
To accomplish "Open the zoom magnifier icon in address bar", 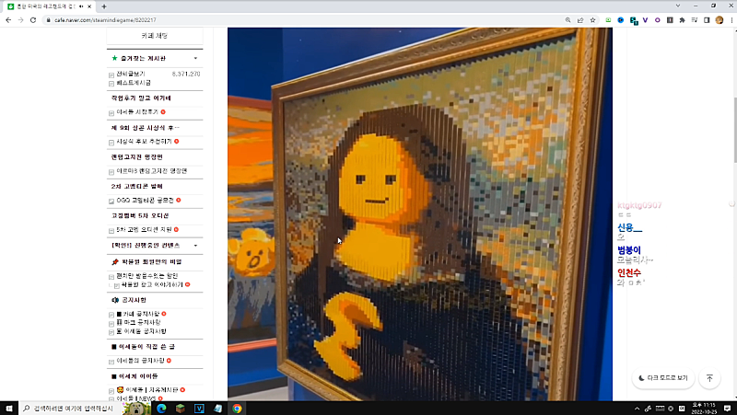I will tap(567, 20).
